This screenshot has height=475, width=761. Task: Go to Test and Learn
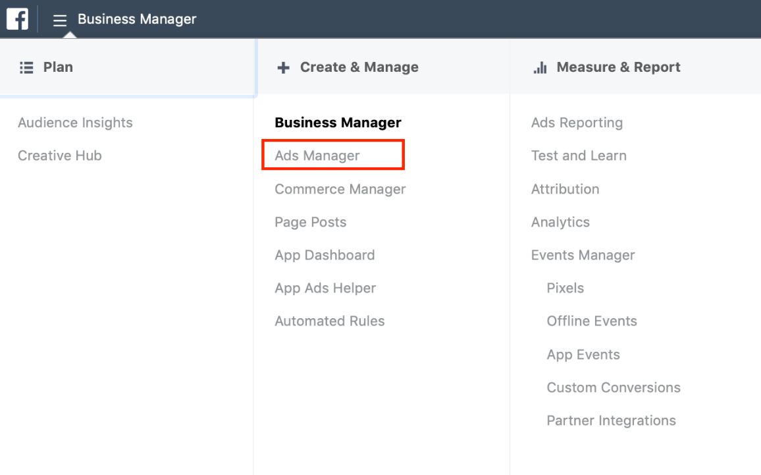coord(579,156)
